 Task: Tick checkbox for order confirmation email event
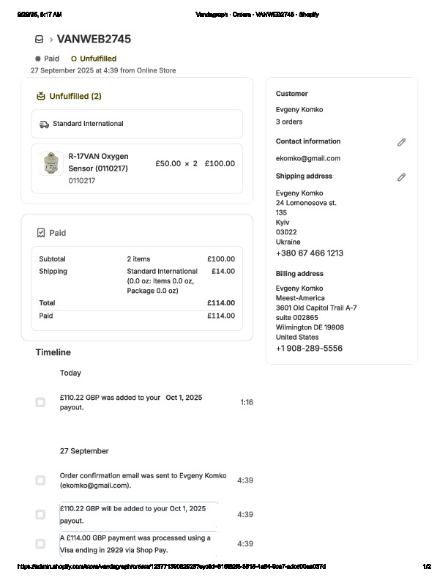40,480
